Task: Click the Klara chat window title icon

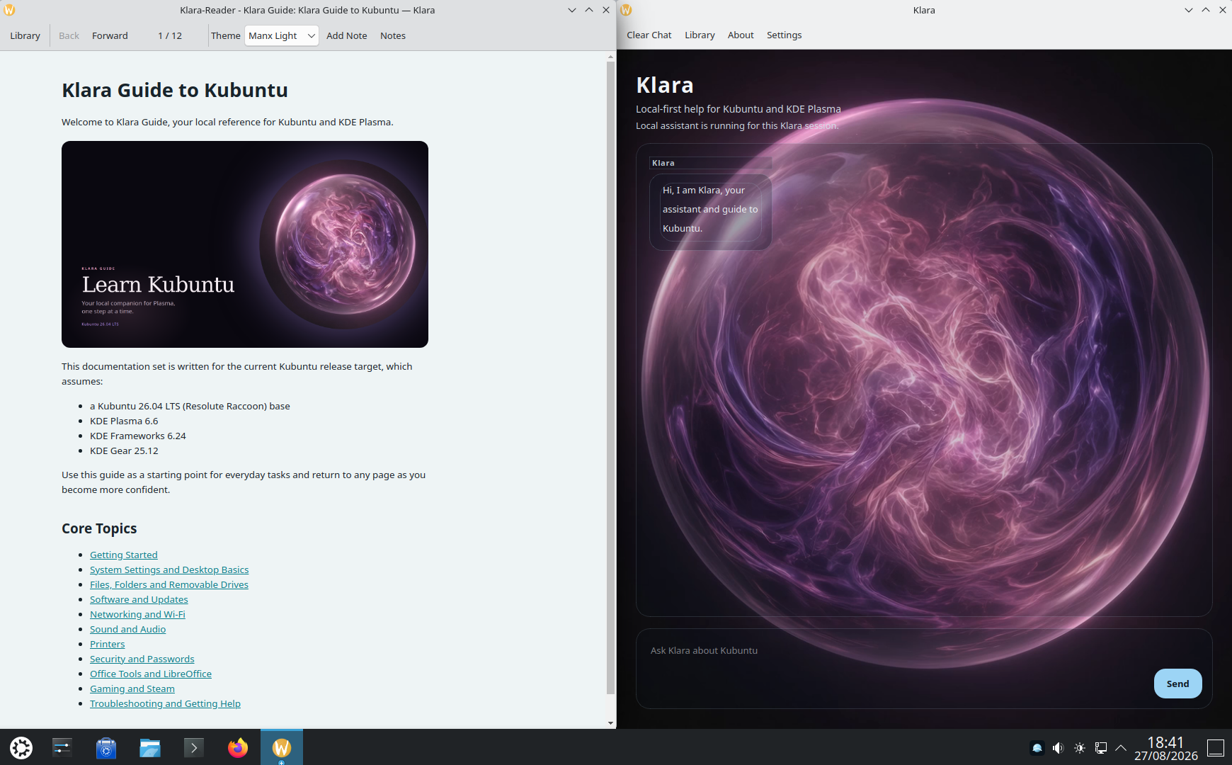Action: 626,10
